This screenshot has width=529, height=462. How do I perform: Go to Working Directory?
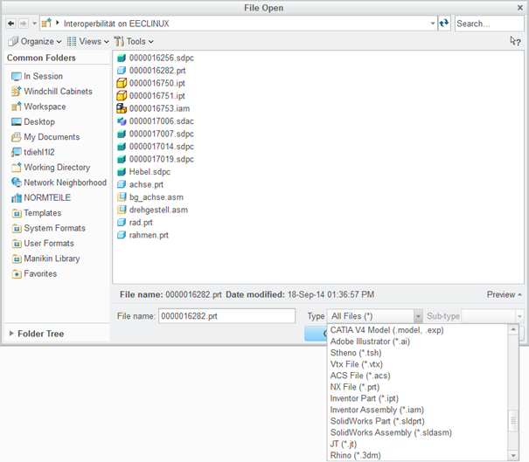[51, 167]
